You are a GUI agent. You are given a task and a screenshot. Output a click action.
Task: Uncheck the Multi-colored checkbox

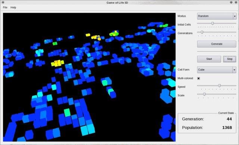point(198,78)
